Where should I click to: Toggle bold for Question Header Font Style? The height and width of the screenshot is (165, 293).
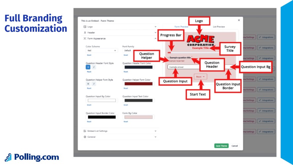[x=88, y=67]
